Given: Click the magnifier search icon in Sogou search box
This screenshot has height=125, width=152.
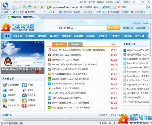Looking at the screenshot, I should [148, 7].
